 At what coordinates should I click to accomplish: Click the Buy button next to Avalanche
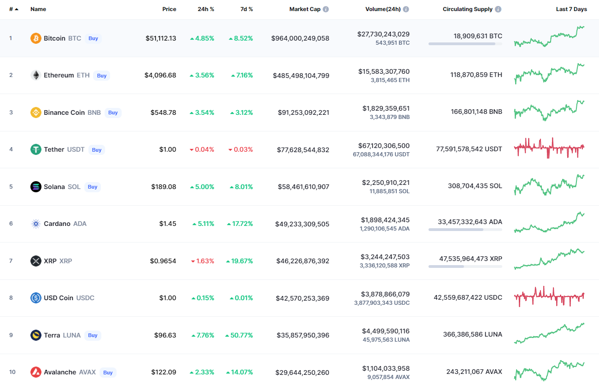coord(108,373)
